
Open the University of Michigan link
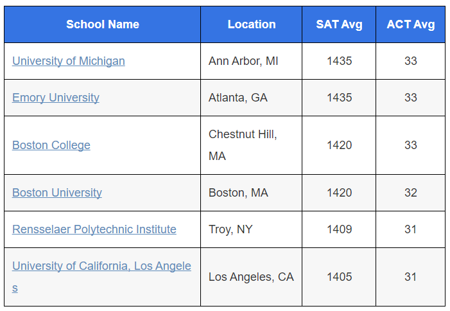point(68,61)
